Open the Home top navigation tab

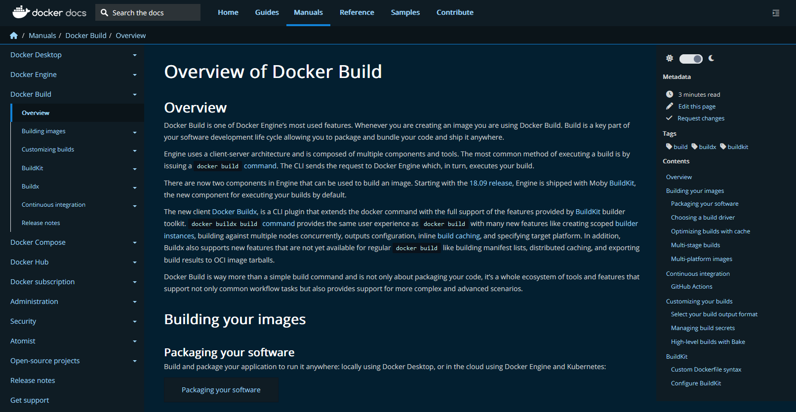tap(228, 12)
